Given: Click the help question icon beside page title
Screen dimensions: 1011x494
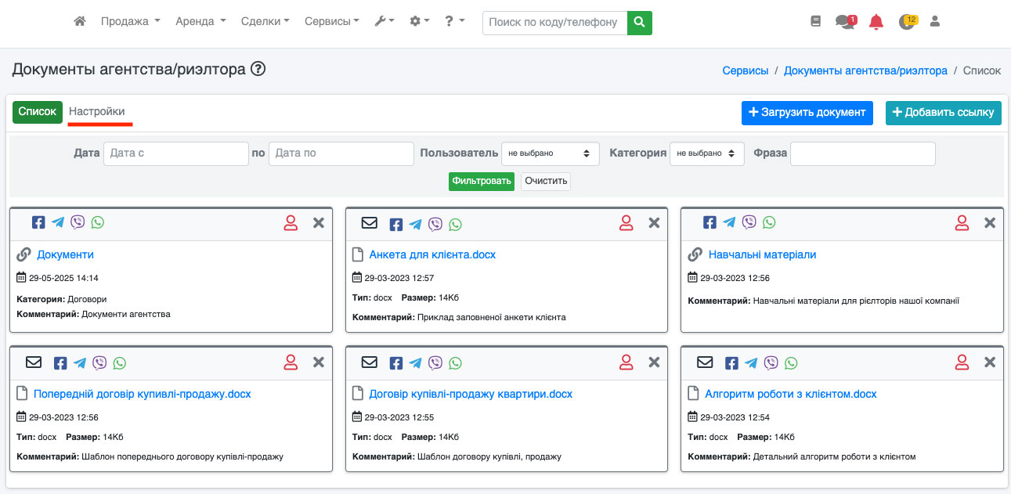Looking at the screenshot, I should click(258, 70).
